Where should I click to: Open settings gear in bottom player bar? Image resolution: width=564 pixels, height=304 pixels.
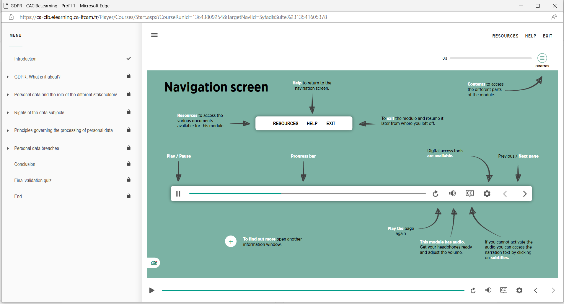[519, 290]
